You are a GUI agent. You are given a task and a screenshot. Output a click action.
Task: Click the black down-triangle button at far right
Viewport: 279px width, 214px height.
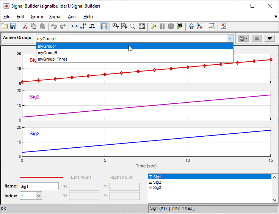pyautogui.click(x=270, y=38)
